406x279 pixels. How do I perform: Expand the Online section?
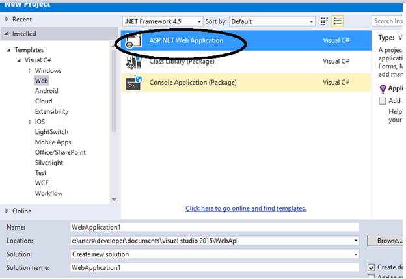pyautogui.click(x=7, y=211)
